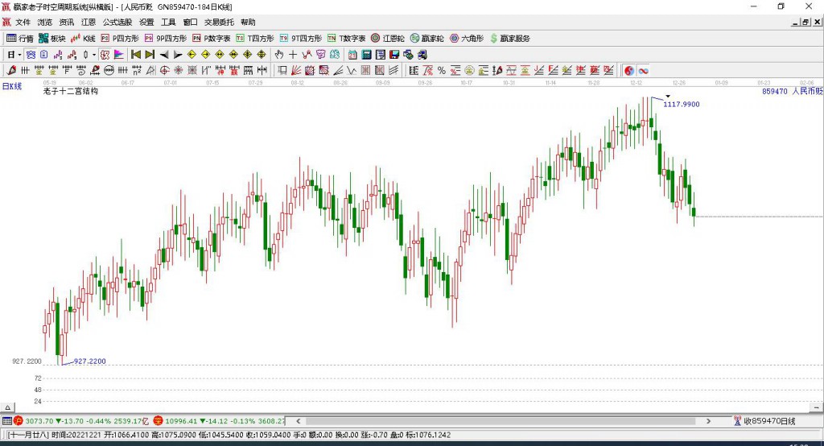Click the red floppy disk save icon
The width and height of the screenshot is (824, 446).
[x=394, y=54]
